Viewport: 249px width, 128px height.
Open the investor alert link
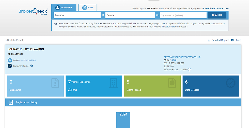click(168, 27)
